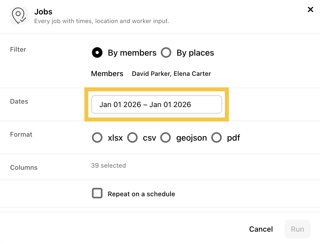The width and height of the screenshot is (320, 244).
Task: Click the xlsx format label text
Action: pos(115,138)
